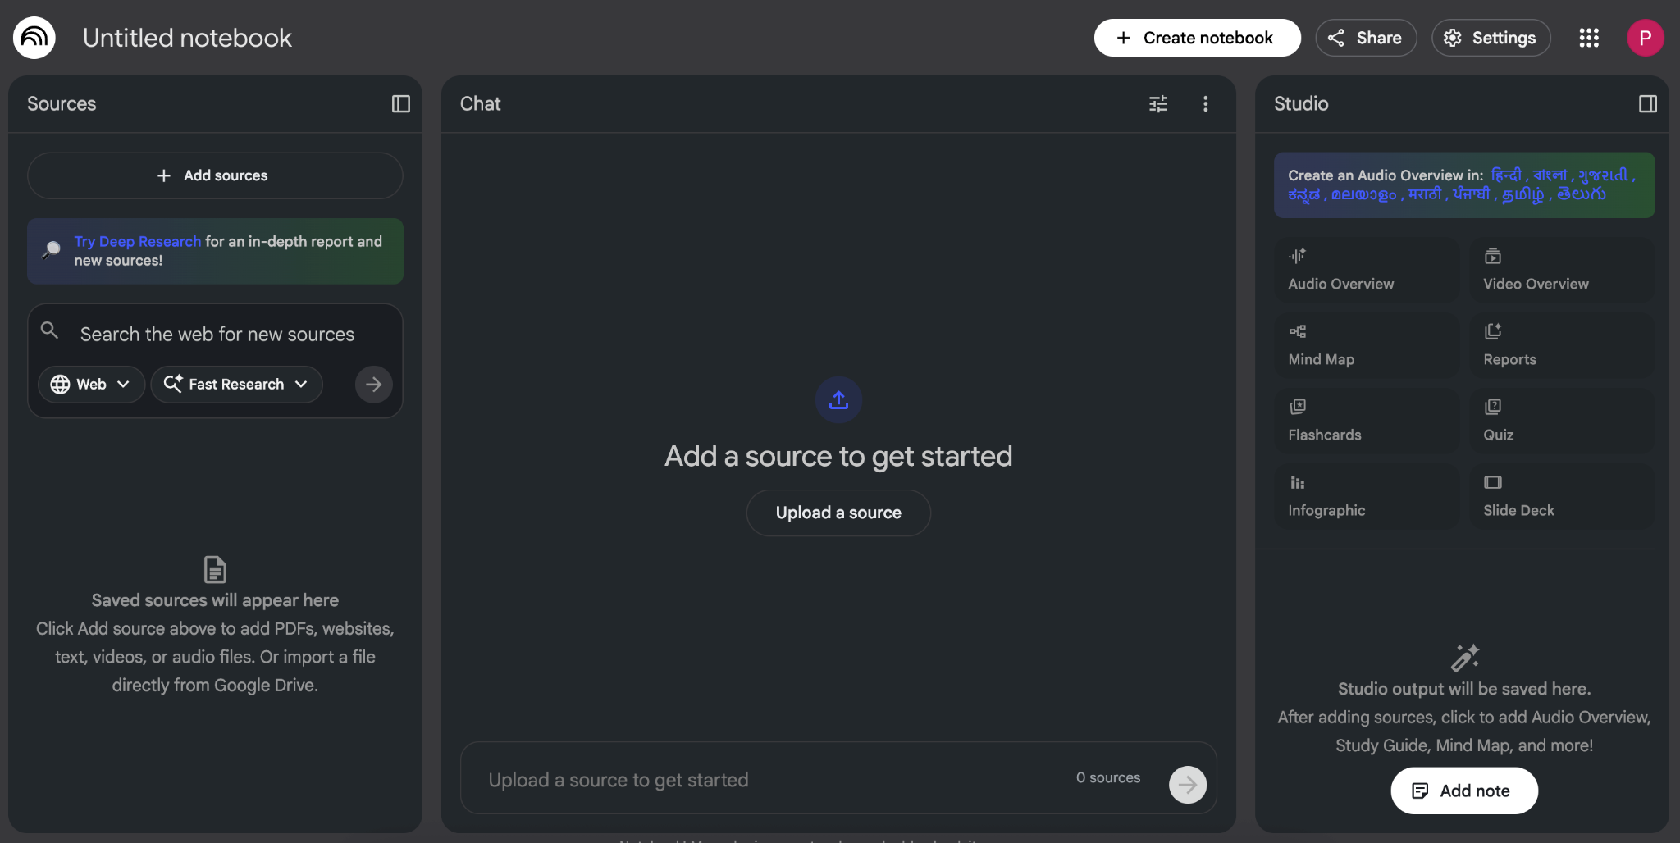
Task: Open the Try Deep Research link
Action: pyautogui.click(x=137, y=242)
